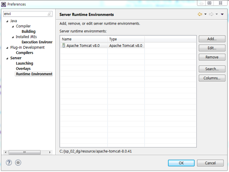Select Launching under Server

pyautogui.click(x=25, y=63)
